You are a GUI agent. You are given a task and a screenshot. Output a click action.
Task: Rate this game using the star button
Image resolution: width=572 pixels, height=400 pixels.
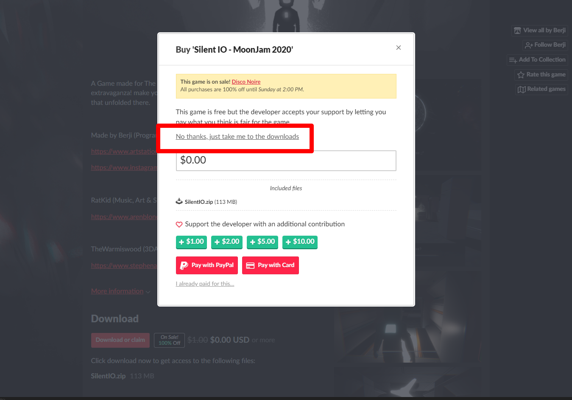tap(541, 75)
